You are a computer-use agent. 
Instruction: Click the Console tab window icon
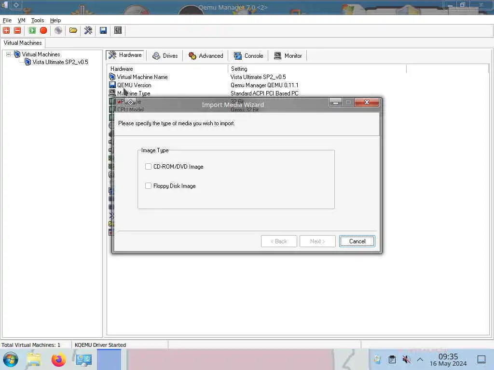click(x=237, y=56)
